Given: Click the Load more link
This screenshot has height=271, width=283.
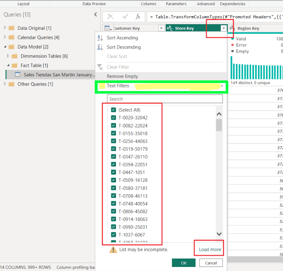Looking at the screenshot, I should tap(210, 249).
